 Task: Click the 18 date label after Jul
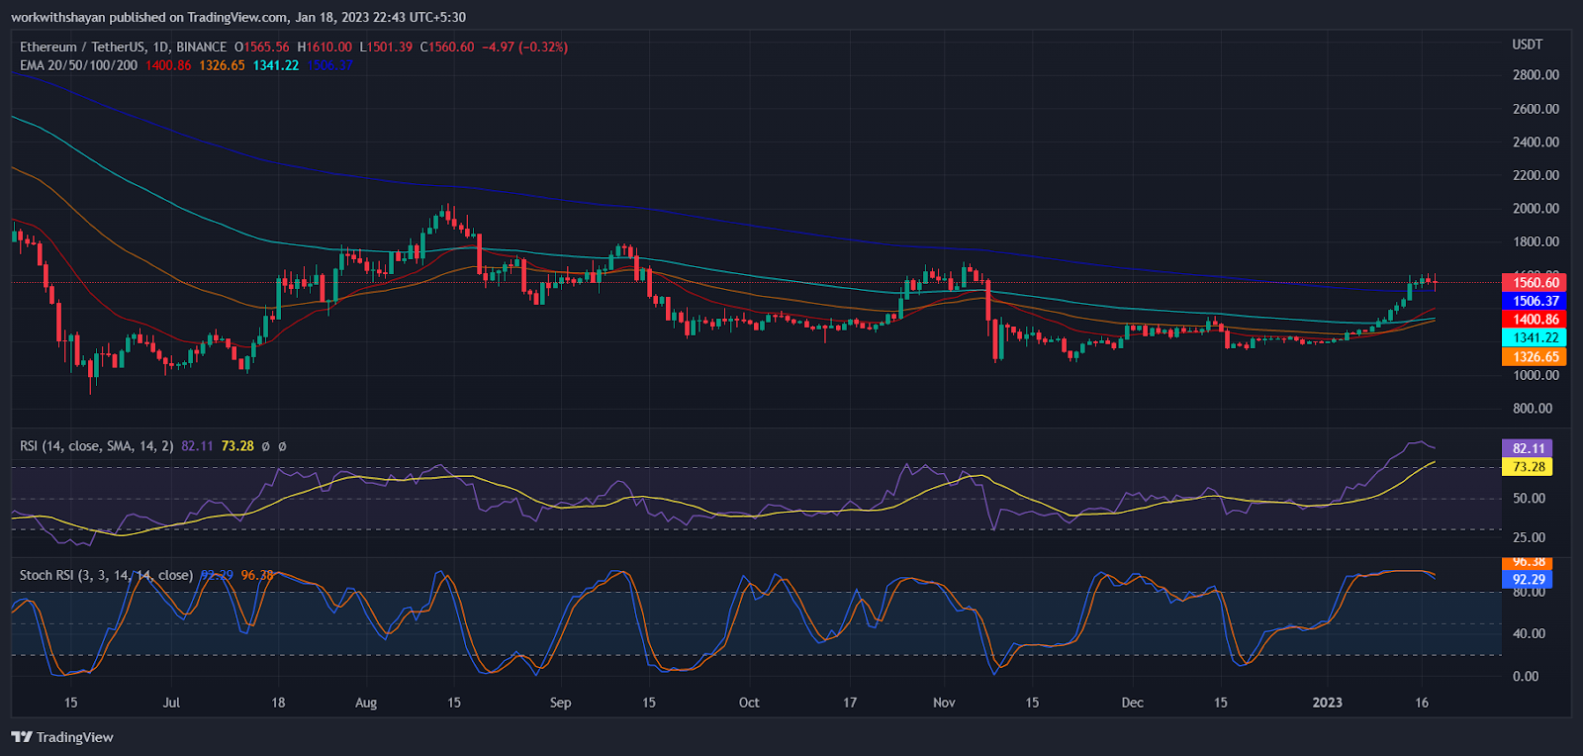point(278,703)
